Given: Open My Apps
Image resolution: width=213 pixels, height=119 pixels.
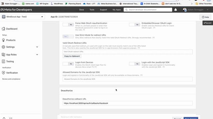Looking at the screenshot, I should point(116,10).
